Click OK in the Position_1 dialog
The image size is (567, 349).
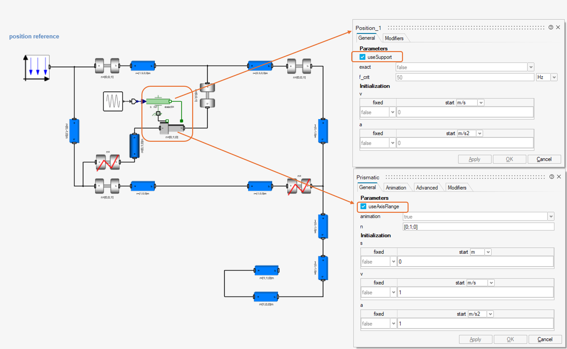click(x=509, y=159)
